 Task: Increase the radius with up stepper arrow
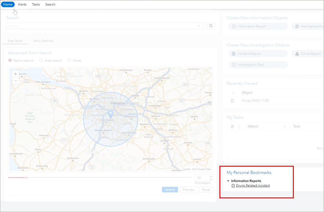click(x=211, y=176)
